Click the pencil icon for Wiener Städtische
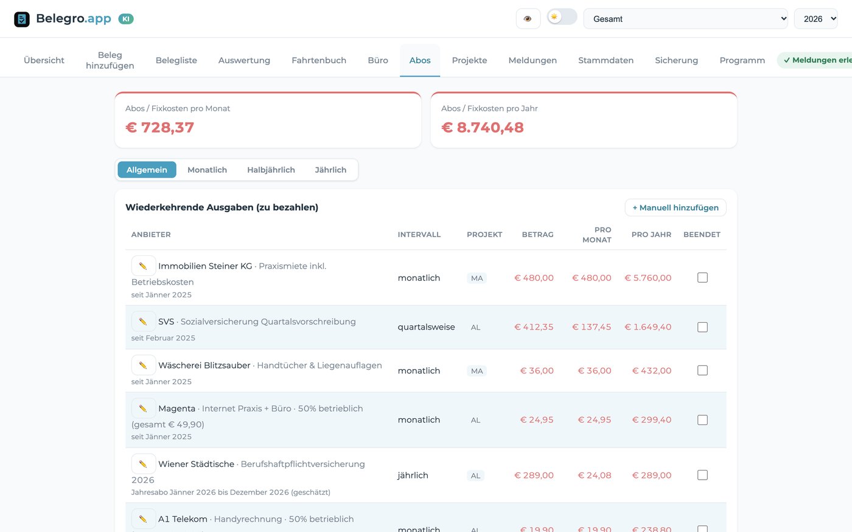The width and height of the screenshot is (852, 532). [143, 464]
